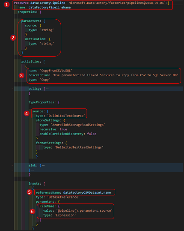Click the 'FileName: {' line
184x231 pixels.
pyautogui.click(x=50, y=206)
